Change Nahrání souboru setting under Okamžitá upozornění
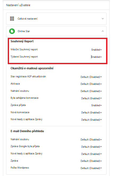Screen dimensions: 113x176 tap(91, 91)
